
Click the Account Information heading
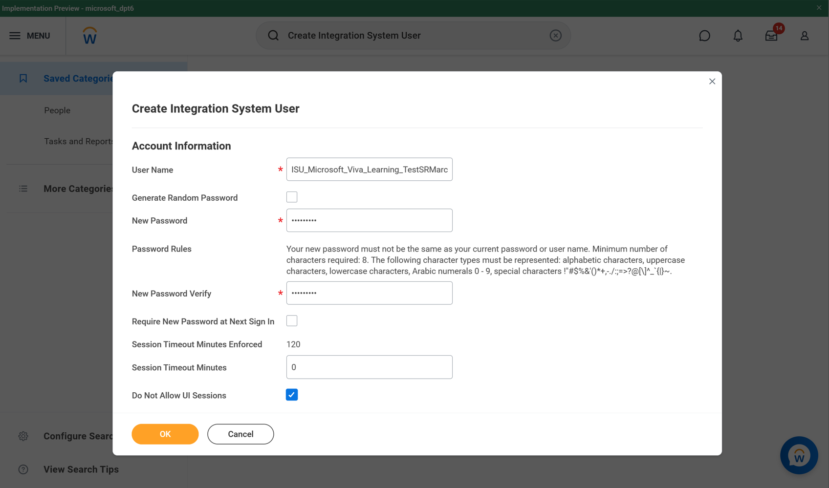(x=181, y=146)
